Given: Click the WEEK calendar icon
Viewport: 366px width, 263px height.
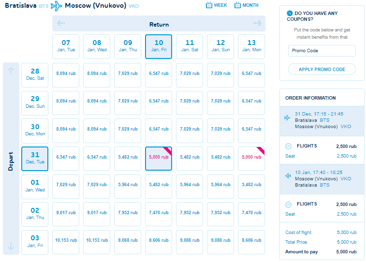Looking at the screenshot, I should point(209,5).
